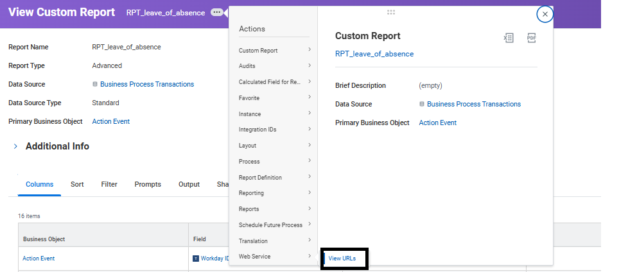Open the Web Service submenu
This screenshot has width=637, height=272.
(275, 256)
